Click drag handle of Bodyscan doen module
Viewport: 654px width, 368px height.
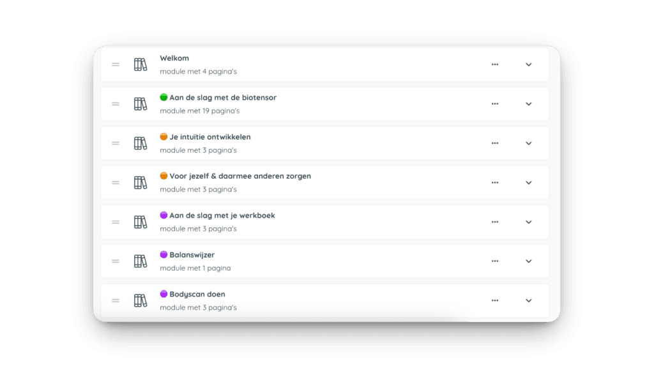[x=116, y=300]
